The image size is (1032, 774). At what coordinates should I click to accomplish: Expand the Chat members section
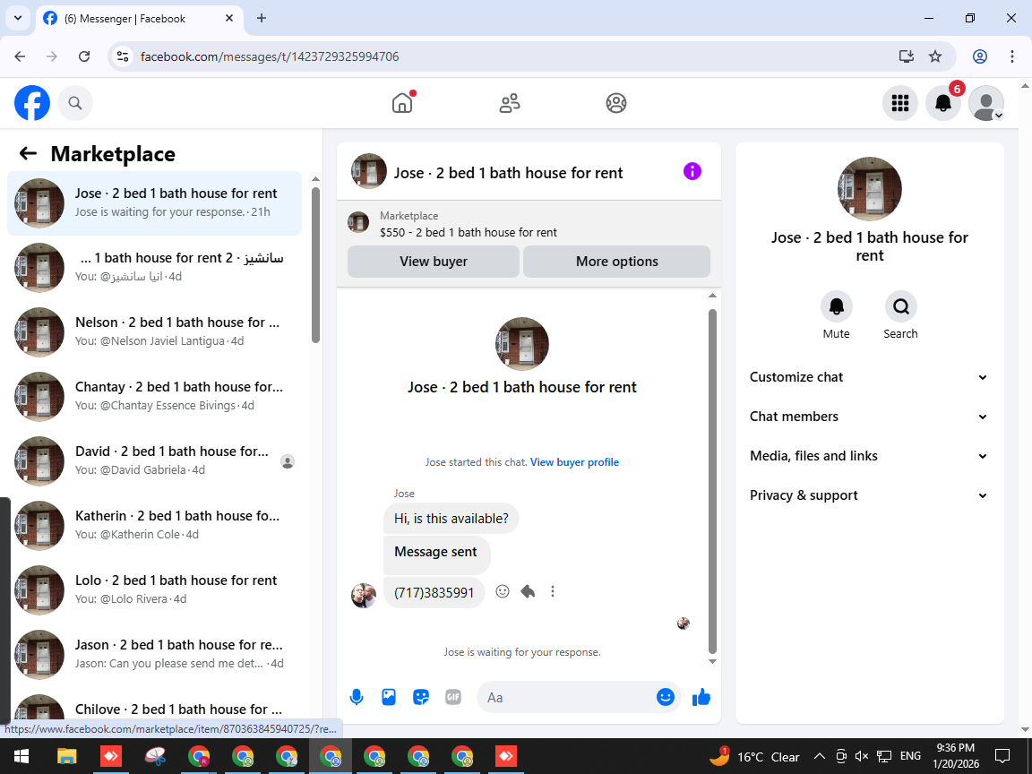[869, 417]
